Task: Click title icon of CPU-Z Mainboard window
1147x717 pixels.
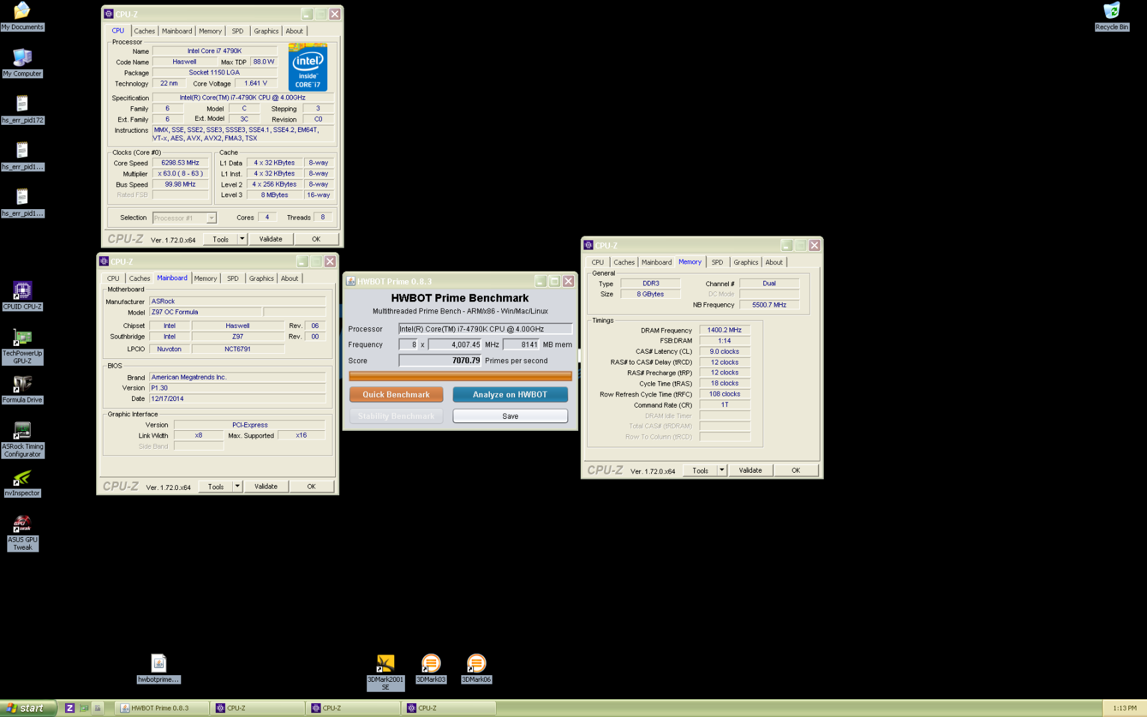Action: [104, 262]
